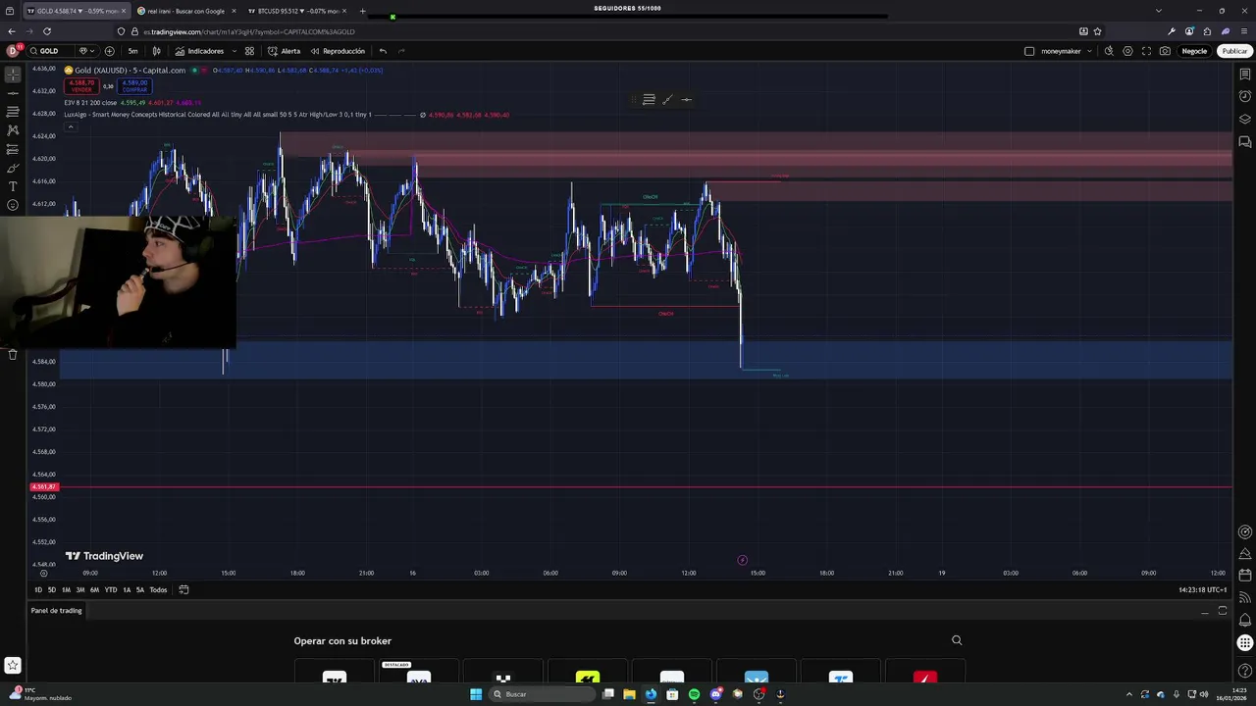
Task: Click the trash remove drawings icon
Action: coord(13,354)
